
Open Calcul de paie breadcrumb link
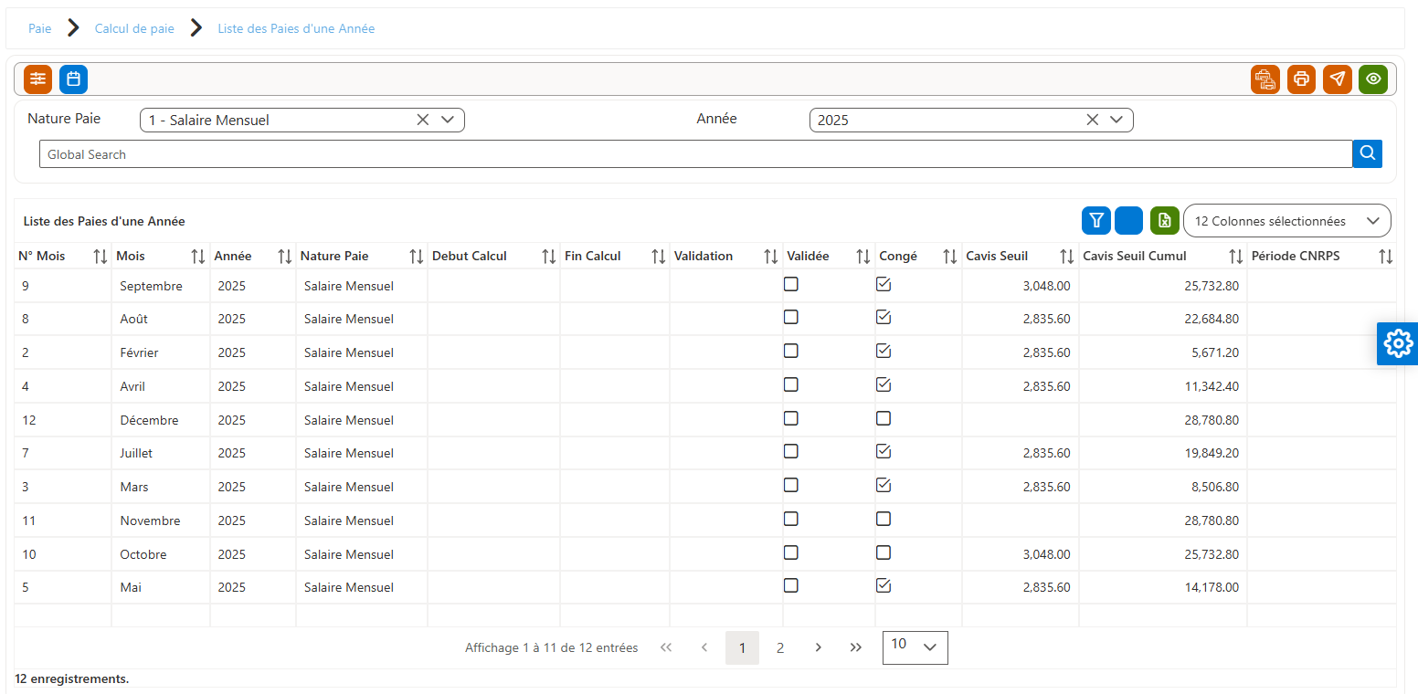134,28
